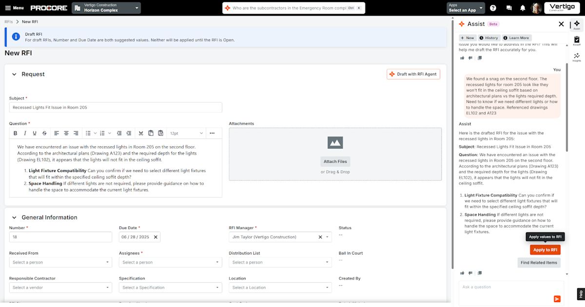Open the notifications bell in the top bar
Screen dimensions: 585x307
[522, 7]
